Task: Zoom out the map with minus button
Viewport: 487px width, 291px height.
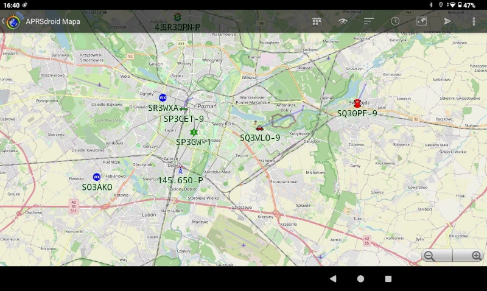Action: click(x=429, y=256)
